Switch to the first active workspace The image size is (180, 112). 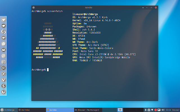120,110
